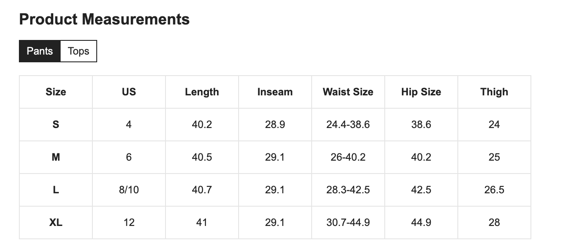Screen dimensions: 564x247
Task: Click the 40.2 length cell
Action: pos(202,125)
